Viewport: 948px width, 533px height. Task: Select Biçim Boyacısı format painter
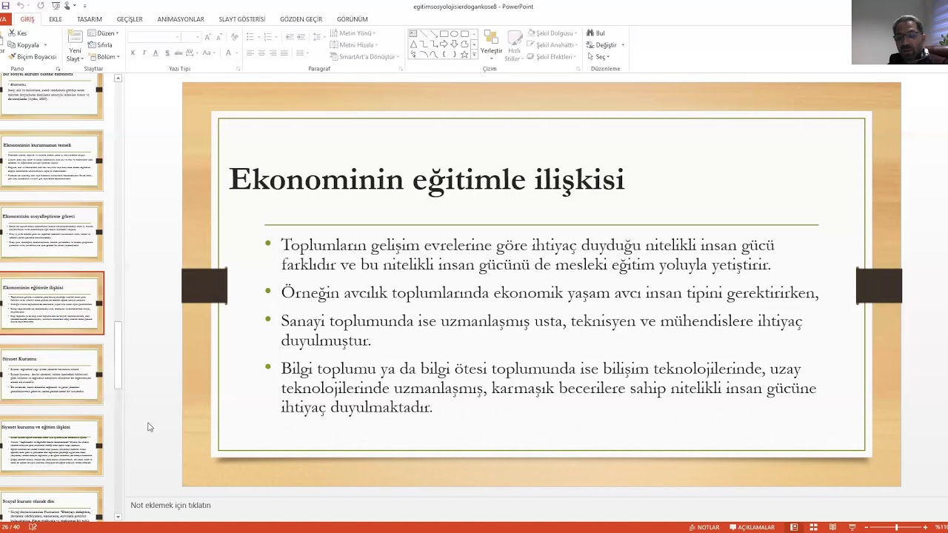coord(32,57)
